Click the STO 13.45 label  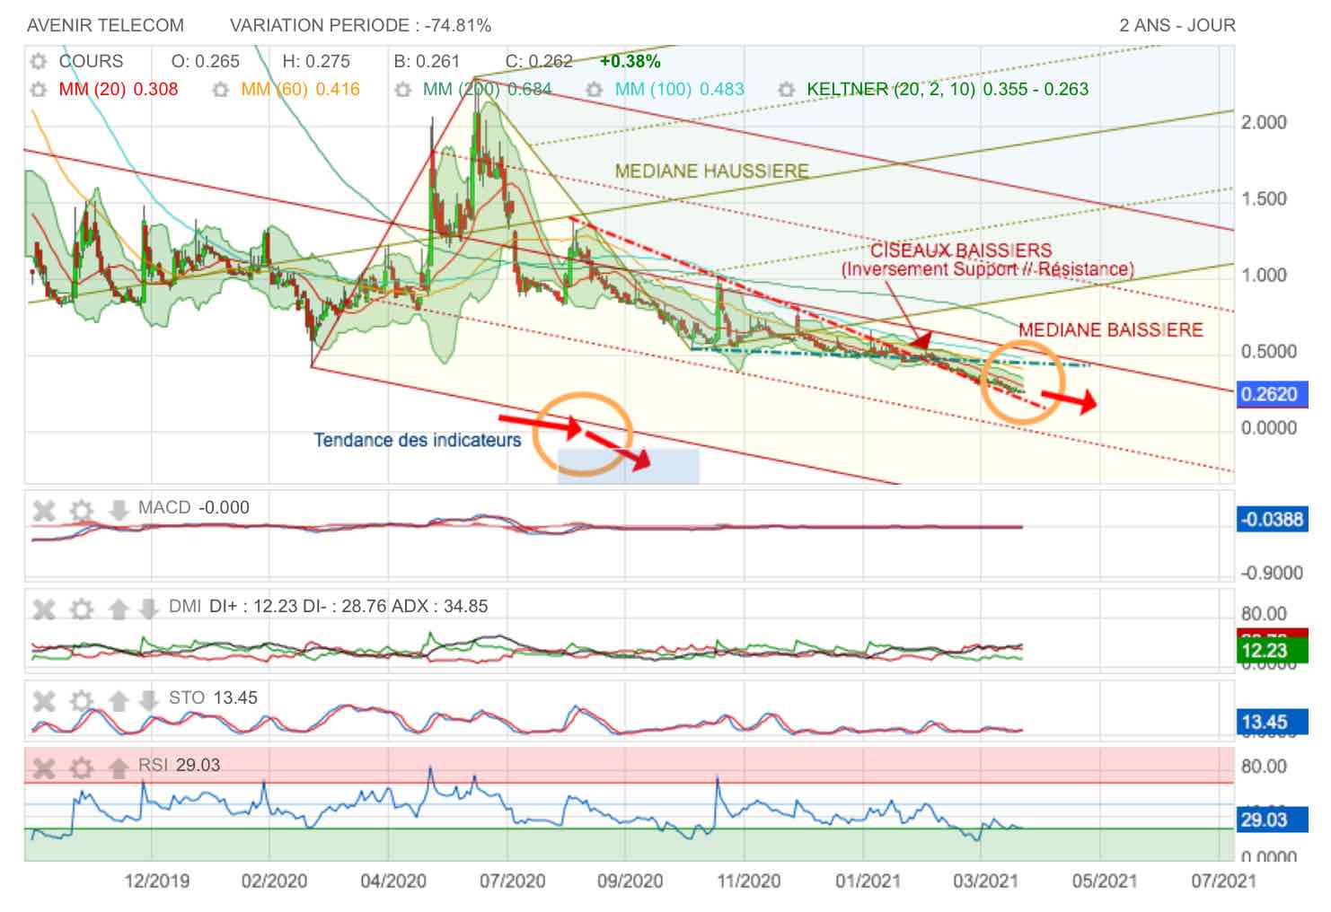[213, 697]
